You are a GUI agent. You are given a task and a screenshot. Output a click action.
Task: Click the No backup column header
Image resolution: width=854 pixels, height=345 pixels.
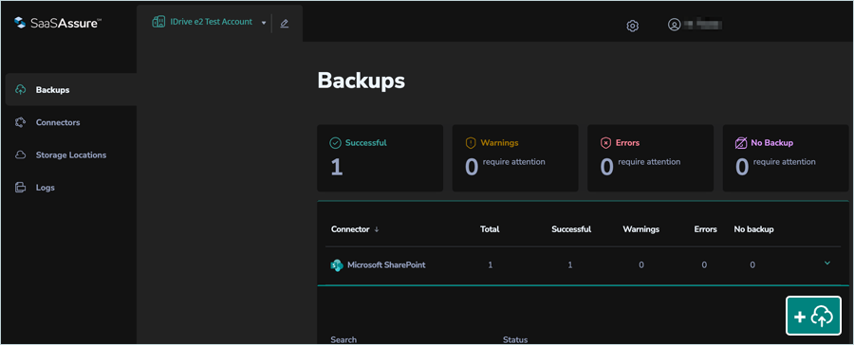click(753, 229)
